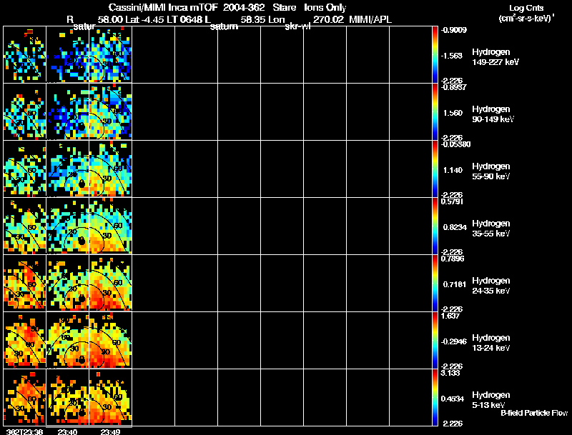
Task: Click the '58.35' L value in header
Action: 253,20
